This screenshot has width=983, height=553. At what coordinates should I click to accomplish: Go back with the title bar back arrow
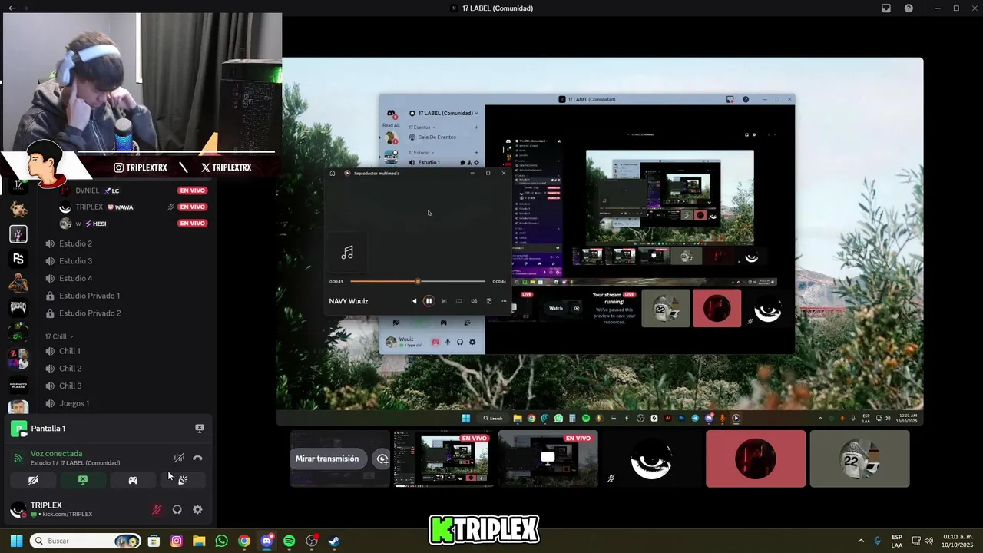12,8
